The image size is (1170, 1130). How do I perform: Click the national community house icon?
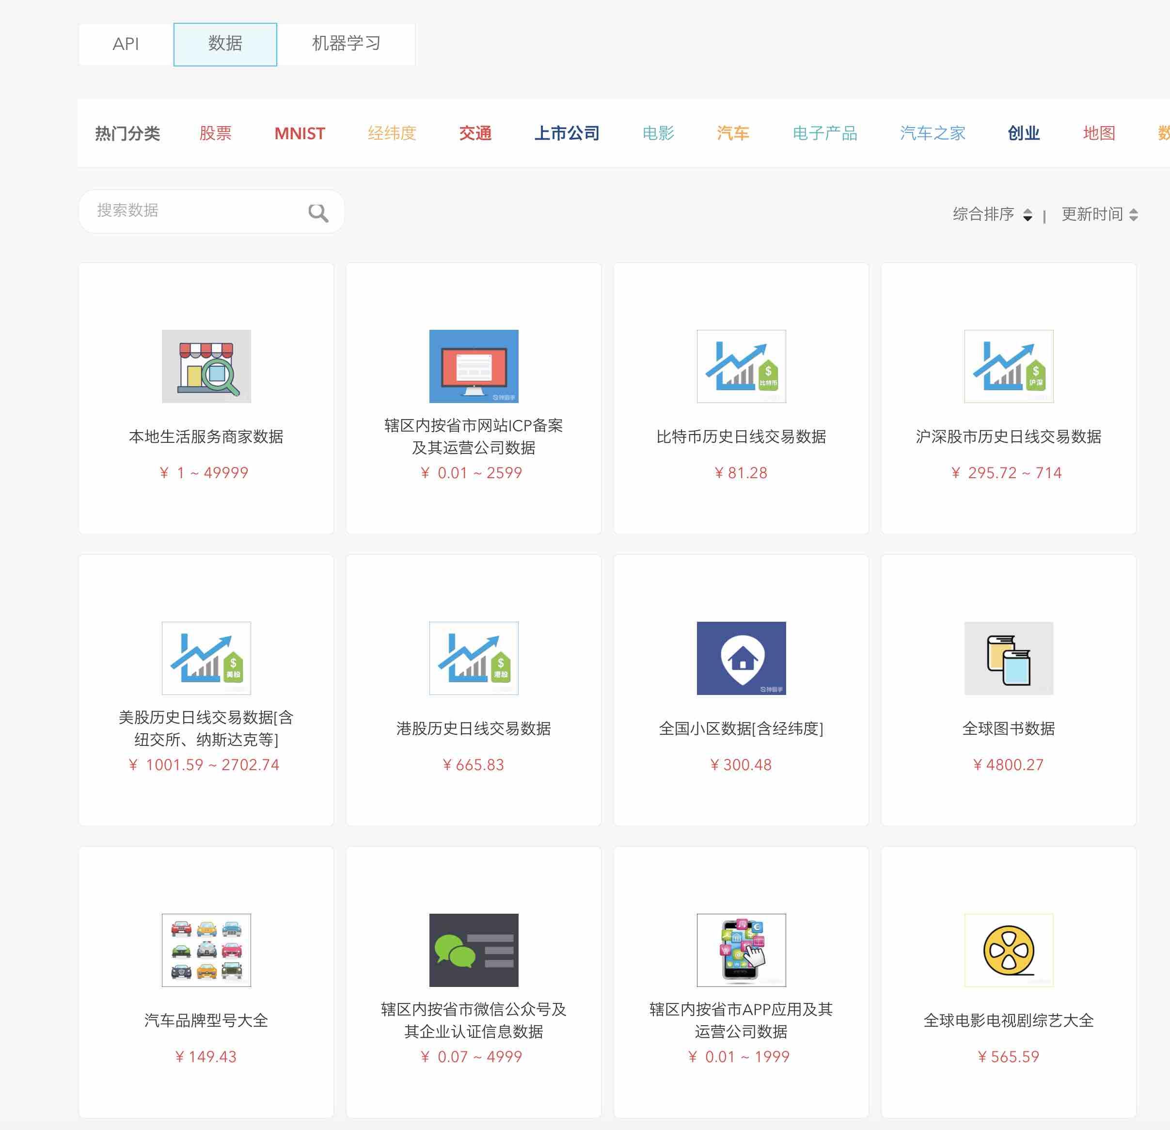click(741, 658)
